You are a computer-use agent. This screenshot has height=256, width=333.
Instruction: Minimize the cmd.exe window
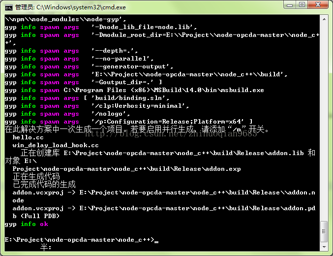(x=290, y=5)
